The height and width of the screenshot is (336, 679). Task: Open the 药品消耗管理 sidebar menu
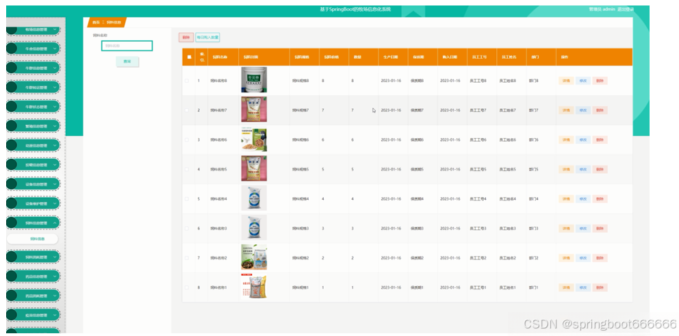pyautogui.click(x=34, y=296)
